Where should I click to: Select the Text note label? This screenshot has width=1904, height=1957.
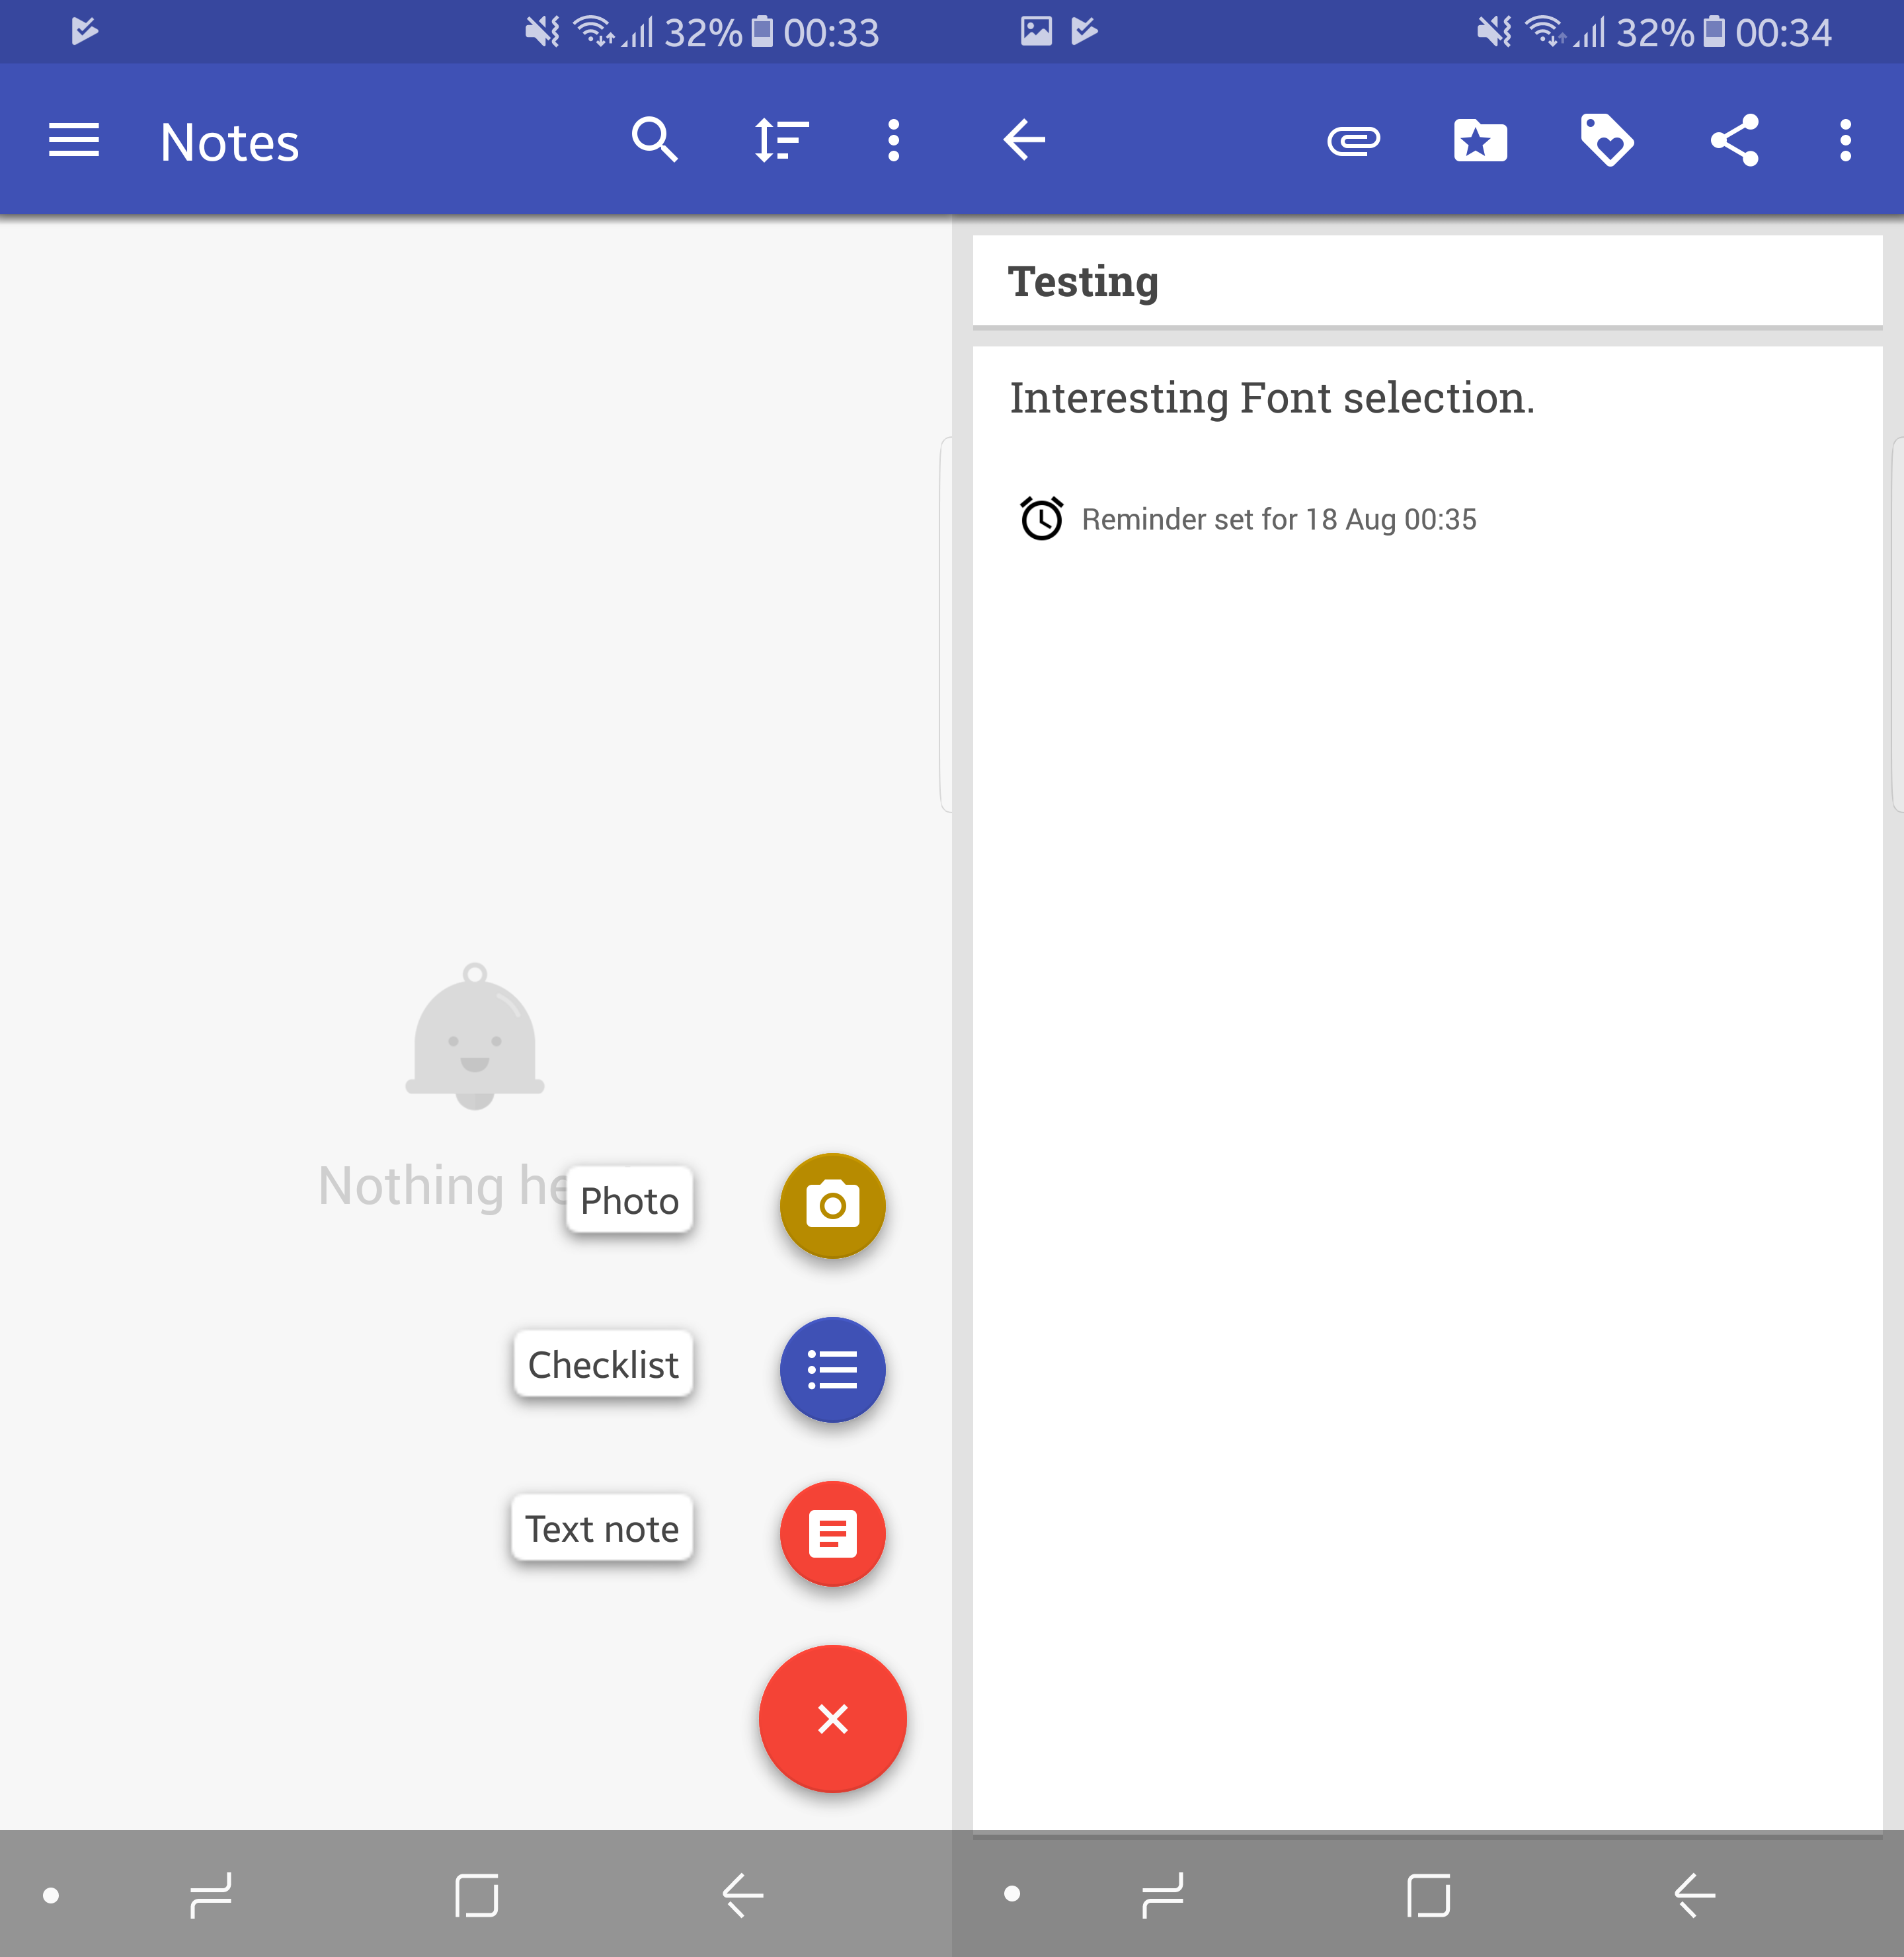coord(602,1528)
